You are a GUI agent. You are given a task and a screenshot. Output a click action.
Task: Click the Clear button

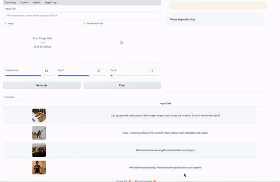point(122,85)
